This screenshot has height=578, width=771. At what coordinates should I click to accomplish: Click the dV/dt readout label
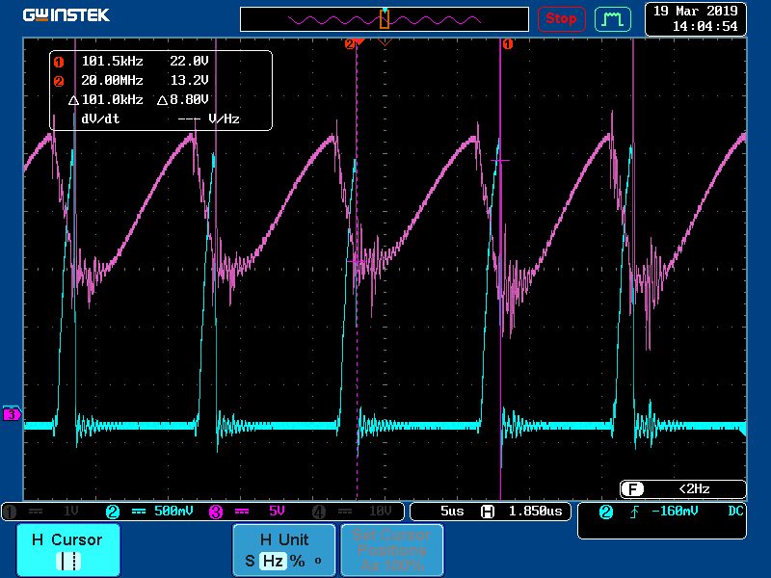point(100,118)
